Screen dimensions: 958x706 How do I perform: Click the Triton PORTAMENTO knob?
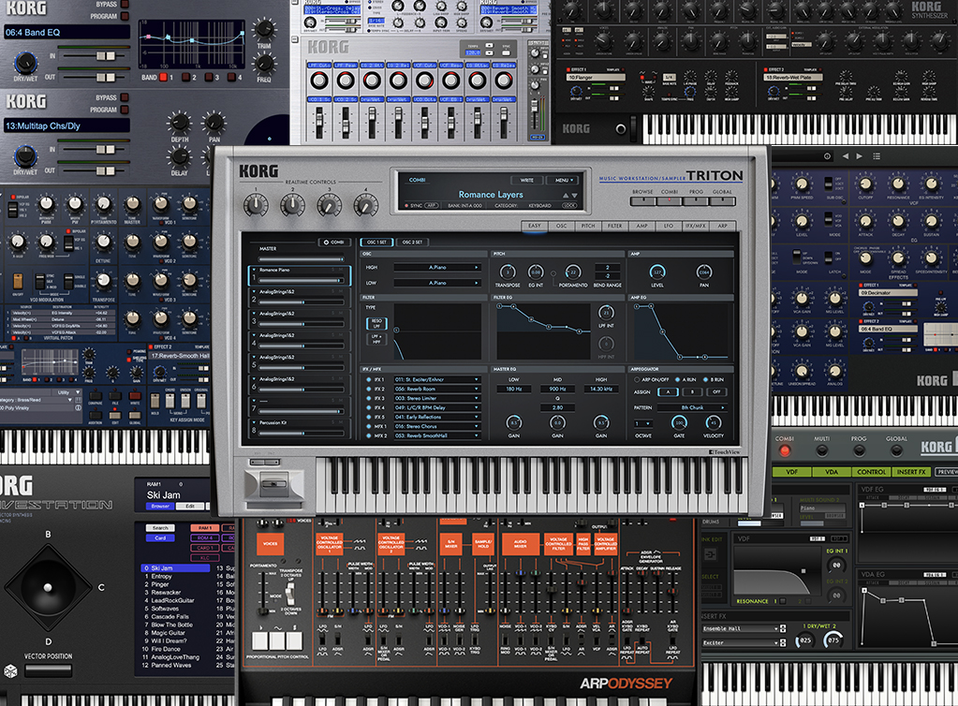(x=572, y=272)
